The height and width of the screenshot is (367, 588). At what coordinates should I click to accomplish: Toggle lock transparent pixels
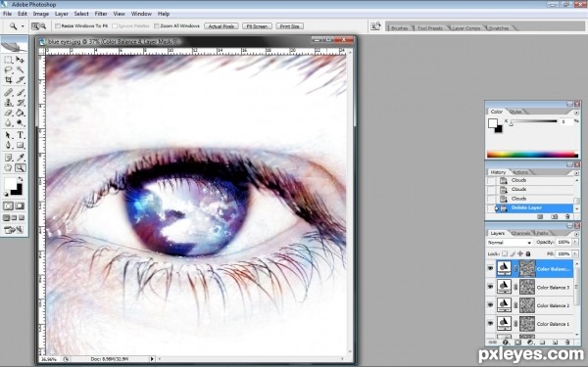pos(505,253)
